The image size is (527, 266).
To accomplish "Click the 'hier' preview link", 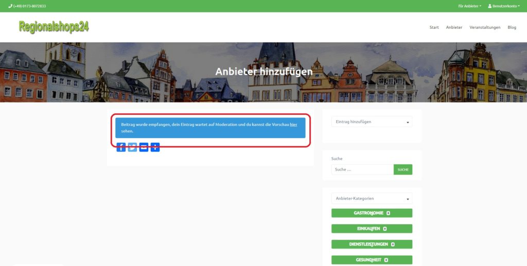I will coord(293,125).
